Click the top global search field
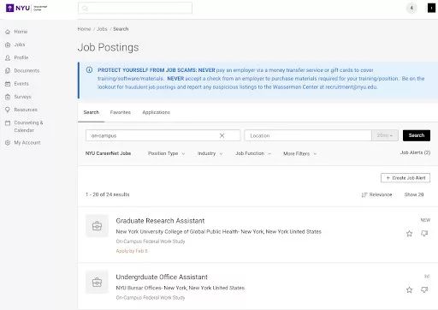 (135, 8)
